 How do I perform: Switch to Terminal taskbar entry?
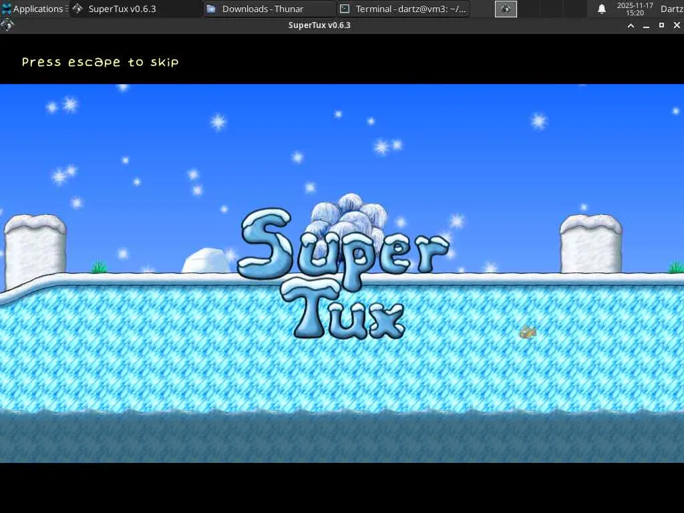(x=403, y=9)
